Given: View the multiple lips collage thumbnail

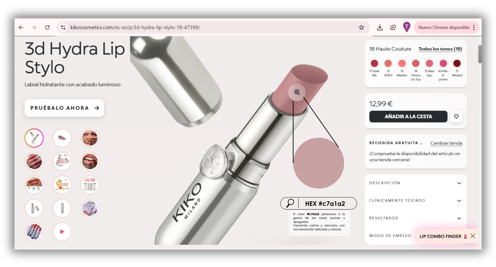Looking at the screenshot, I should click(90, 138).
